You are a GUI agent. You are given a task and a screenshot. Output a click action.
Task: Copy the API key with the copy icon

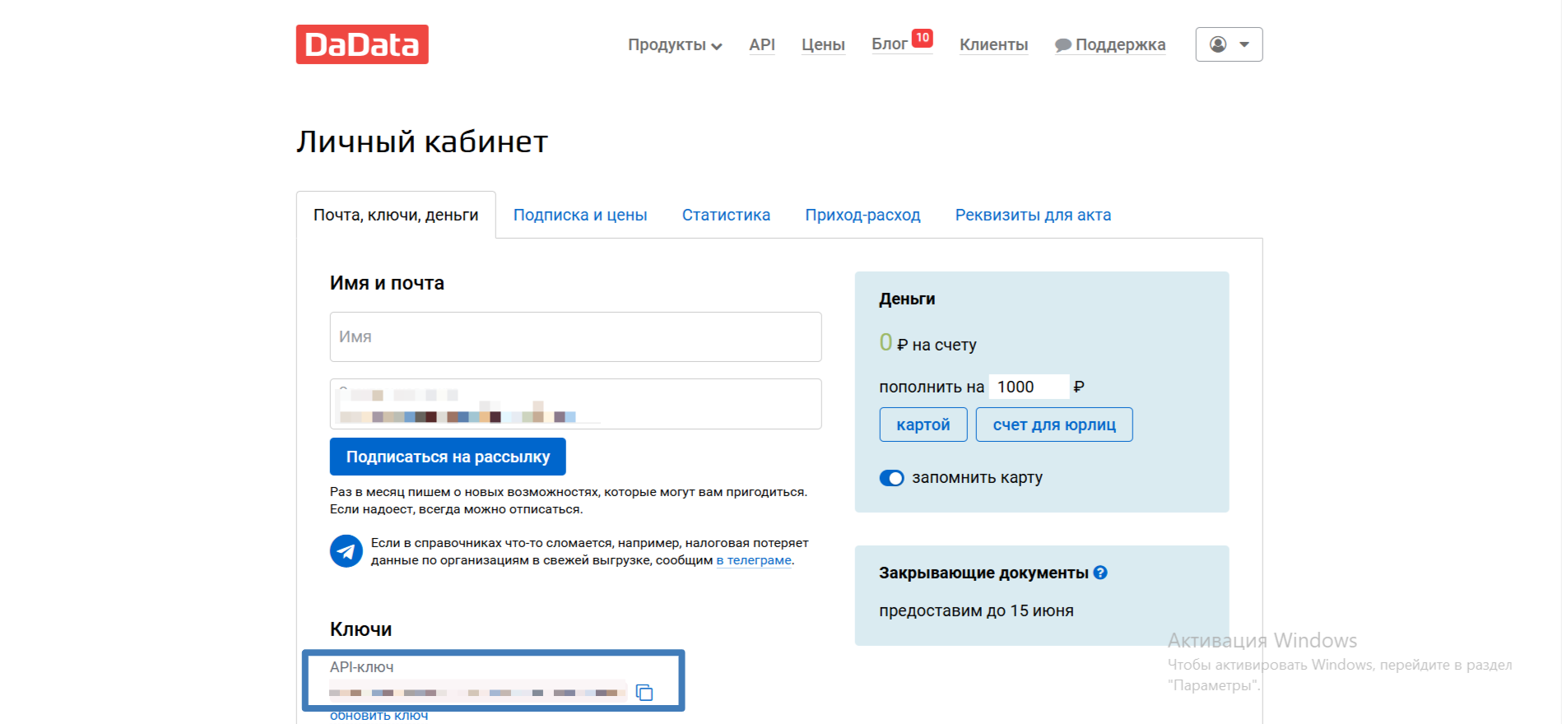pyautogui.click(x=644, y=693)
